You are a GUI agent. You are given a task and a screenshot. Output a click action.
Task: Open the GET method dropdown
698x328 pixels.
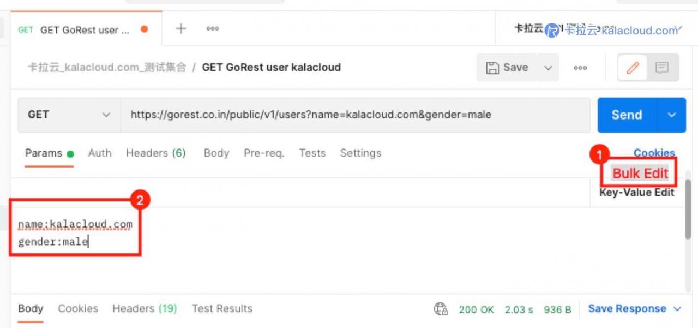tap(69, 115)
